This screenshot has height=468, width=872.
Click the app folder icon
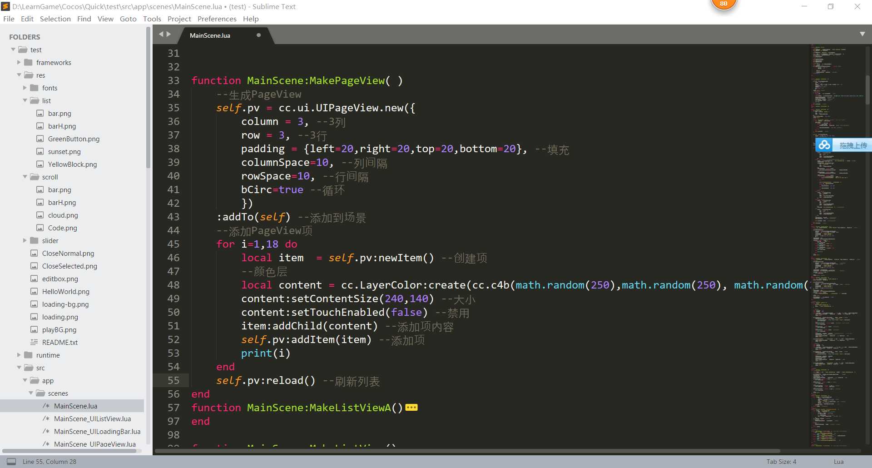35,380
